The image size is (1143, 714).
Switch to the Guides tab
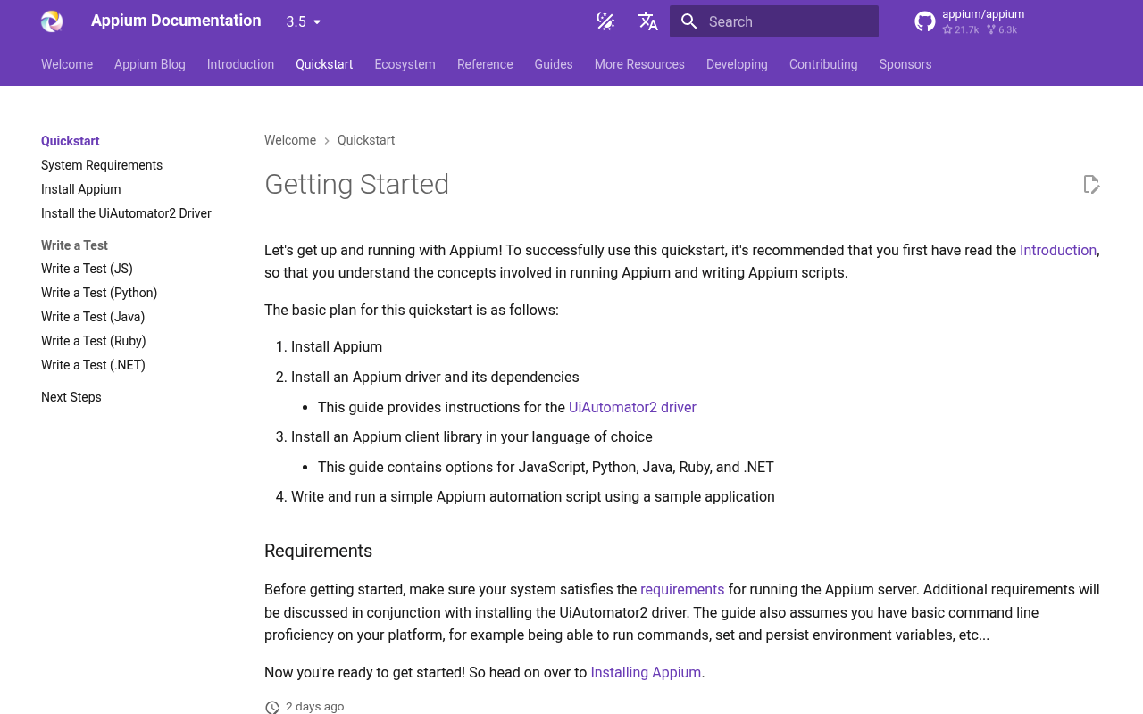click(x=554, y=64)
